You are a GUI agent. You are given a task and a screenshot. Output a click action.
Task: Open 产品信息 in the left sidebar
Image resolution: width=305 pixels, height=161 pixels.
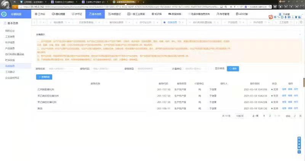[x=10, y=48]
